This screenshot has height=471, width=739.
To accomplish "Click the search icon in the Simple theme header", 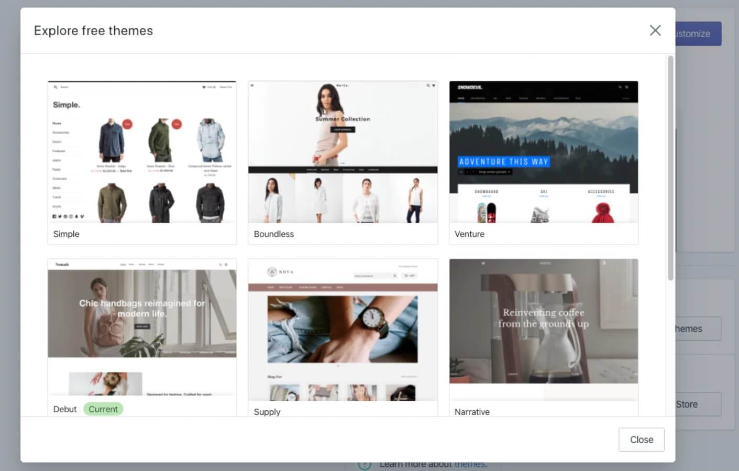I will (56, 87).
